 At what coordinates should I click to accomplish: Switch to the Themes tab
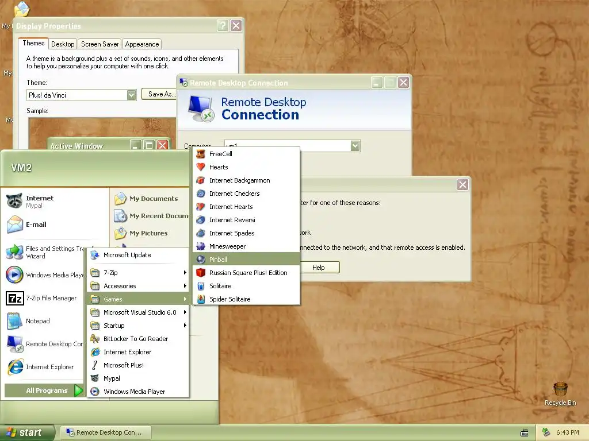tap(33, 43)
